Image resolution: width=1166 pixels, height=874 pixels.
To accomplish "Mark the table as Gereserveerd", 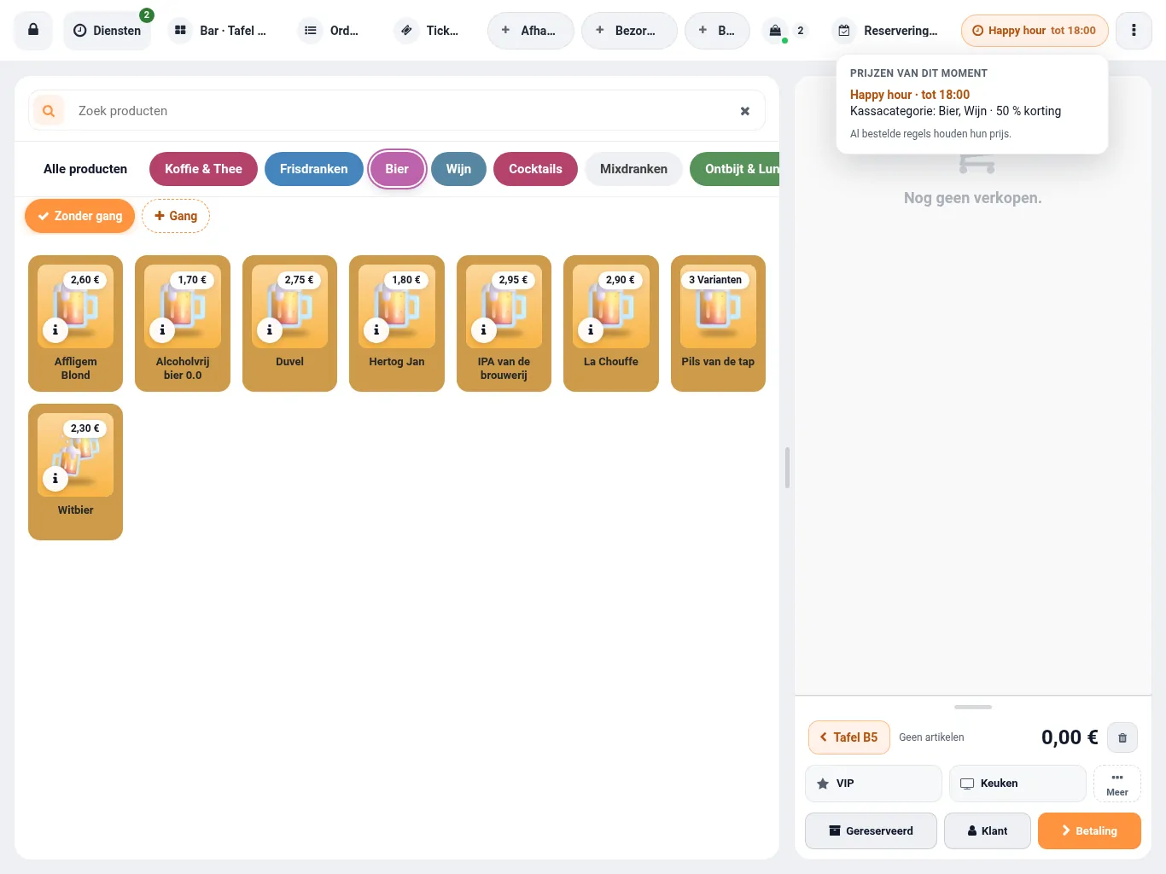I will 871,831.
